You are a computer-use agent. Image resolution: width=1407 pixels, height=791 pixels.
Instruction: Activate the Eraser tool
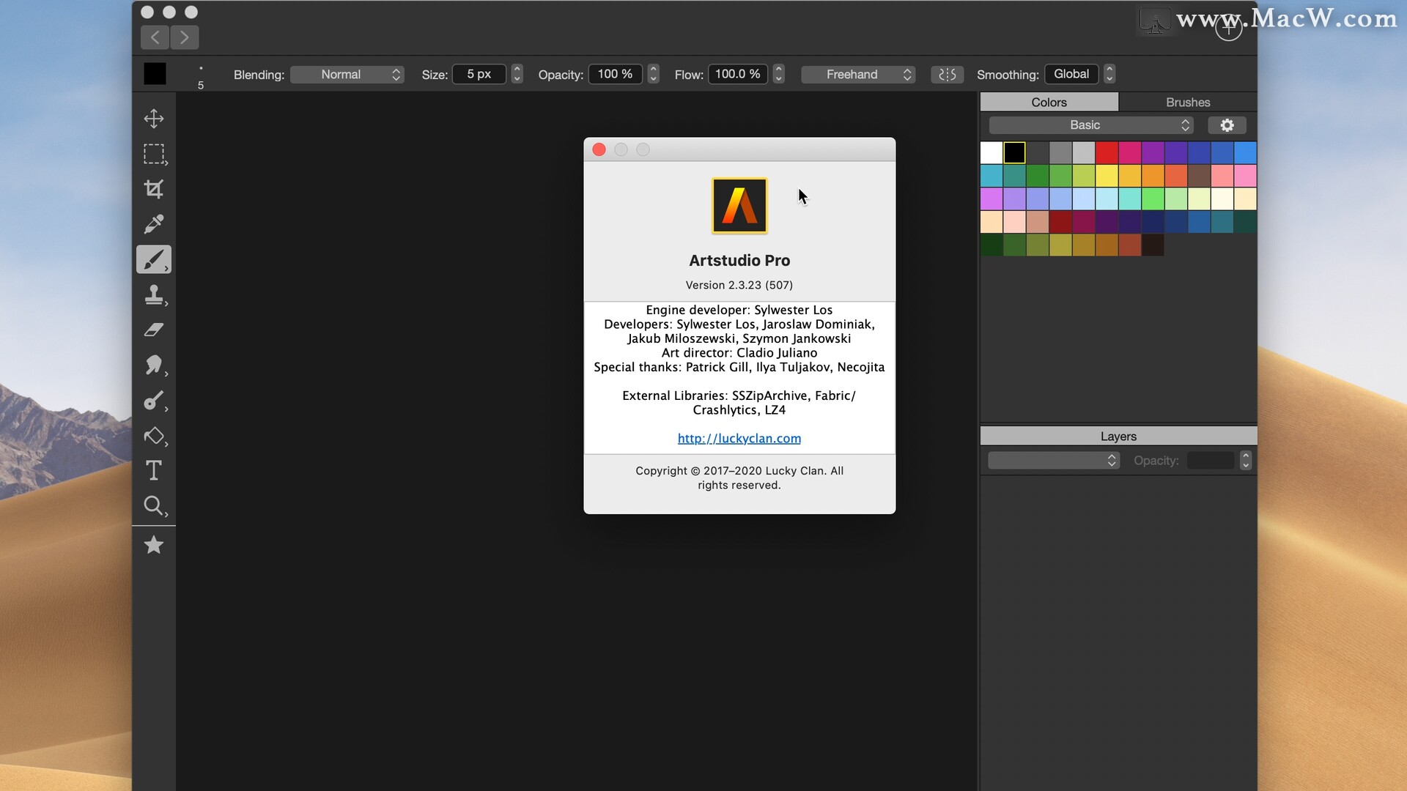[x=154, y=330]
